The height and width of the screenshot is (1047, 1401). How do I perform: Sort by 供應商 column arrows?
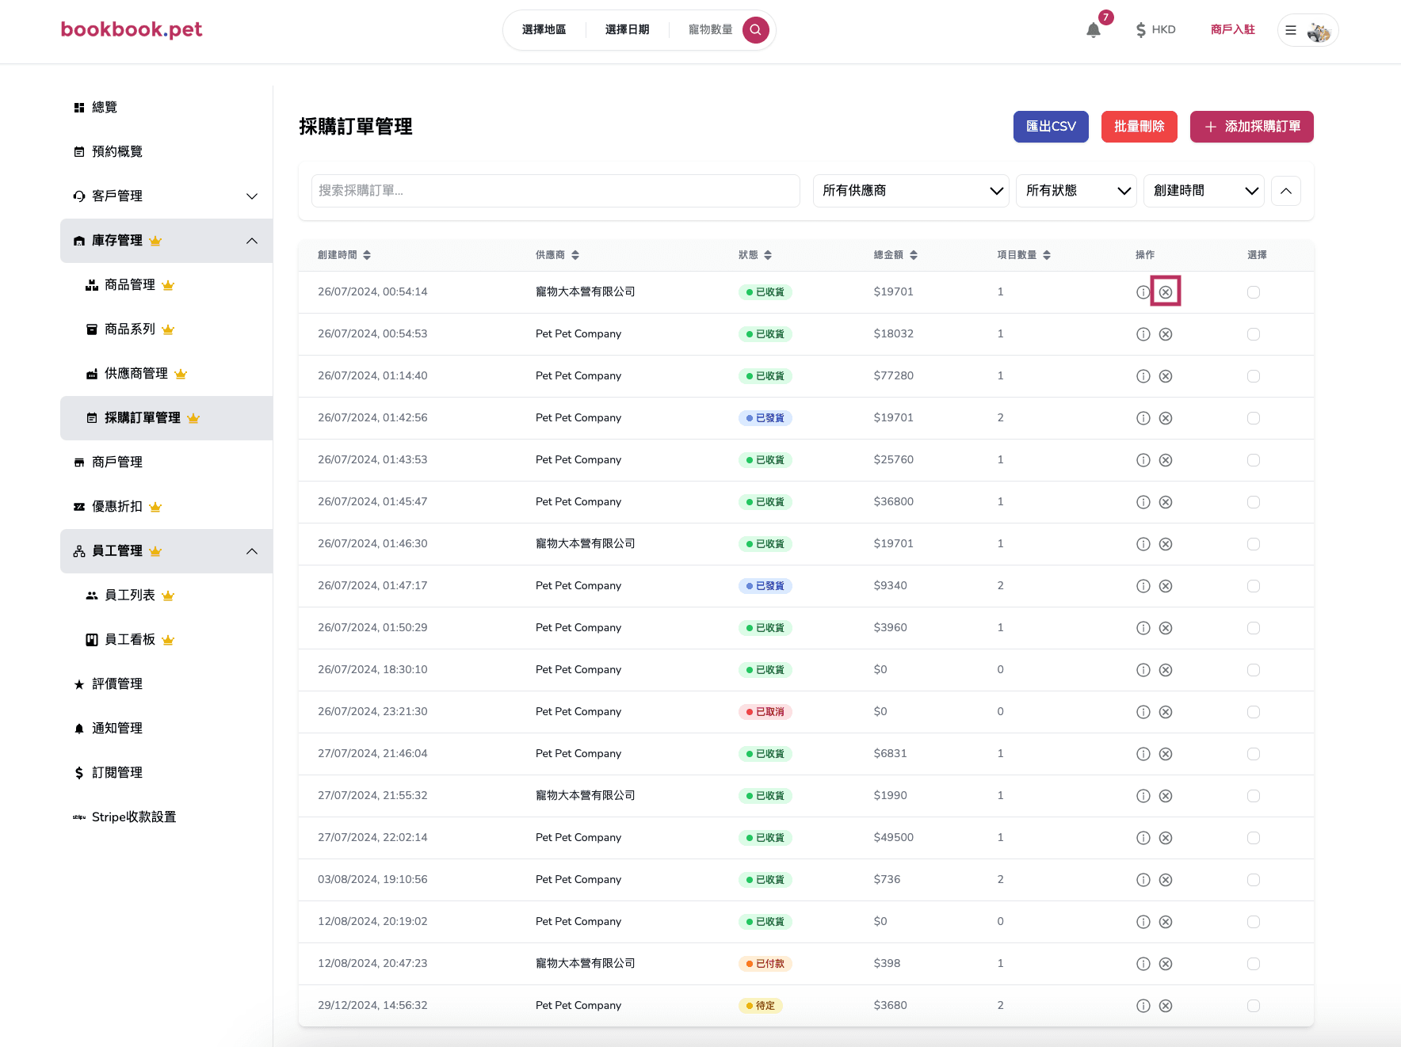coord(575,255)
